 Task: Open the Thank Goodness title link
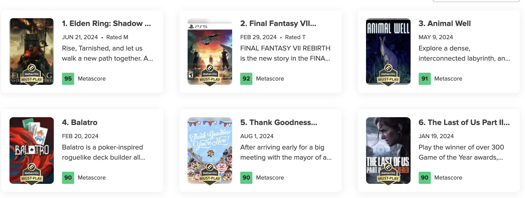pos(279,122)
